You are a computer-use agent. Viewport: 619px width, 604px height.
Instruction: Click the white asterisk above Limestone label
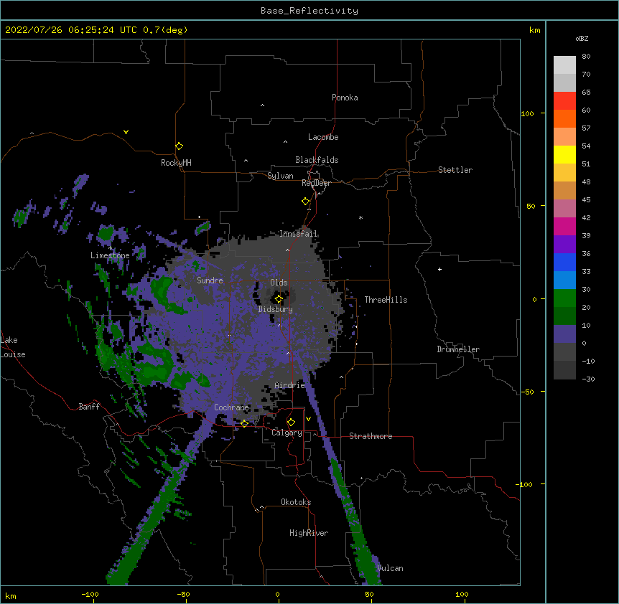[111, 248]
